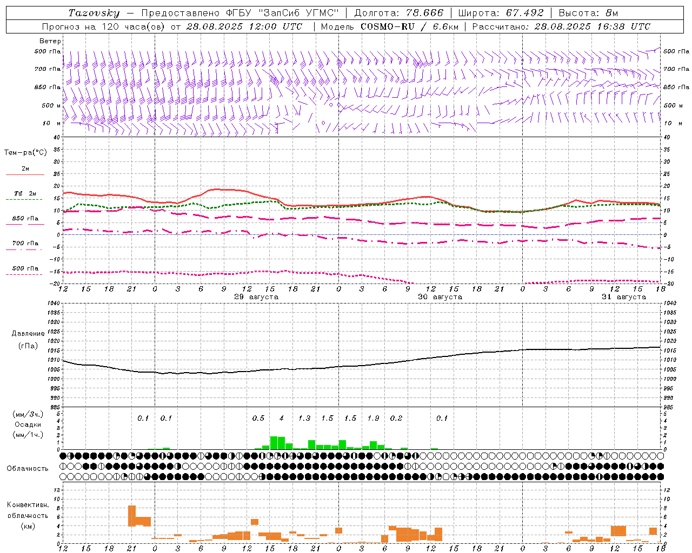Click the 'Высота: 8м' elevation text
692x553 pixels.
(588, 13)
